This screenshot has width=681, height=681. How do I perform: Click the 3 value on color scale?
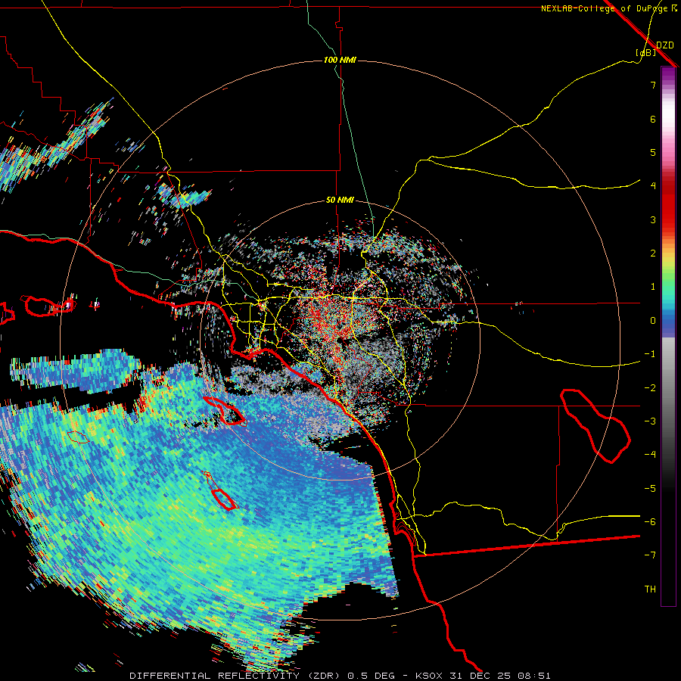pos(653,219)
